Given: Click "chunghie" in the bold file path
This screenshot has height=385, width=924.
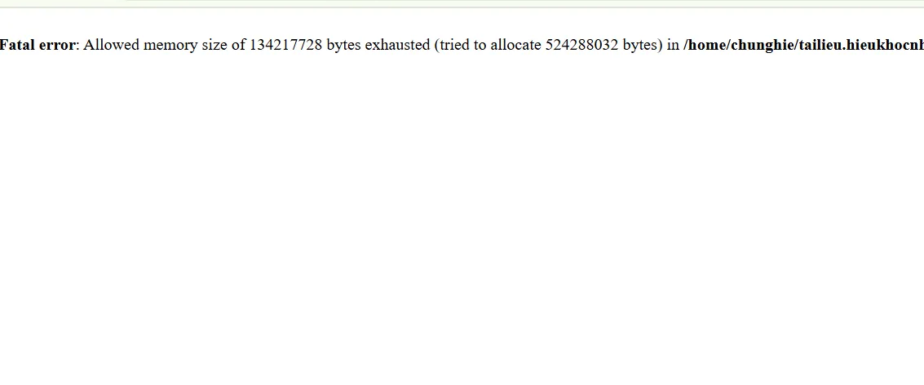Looking at the screenshot, I should tap(760, 45).
